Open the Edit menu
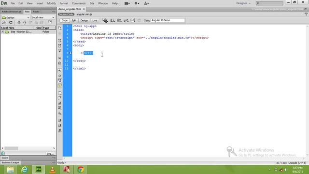Viewport: 309px width, 174px height. [21, 3]
